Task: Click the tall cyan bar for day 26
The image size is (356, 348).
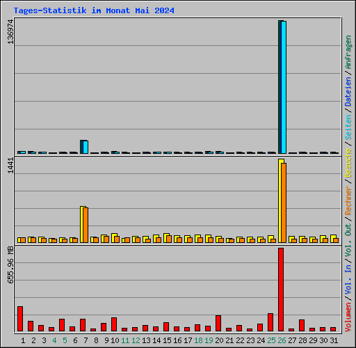Action: (x=284, y=87)
